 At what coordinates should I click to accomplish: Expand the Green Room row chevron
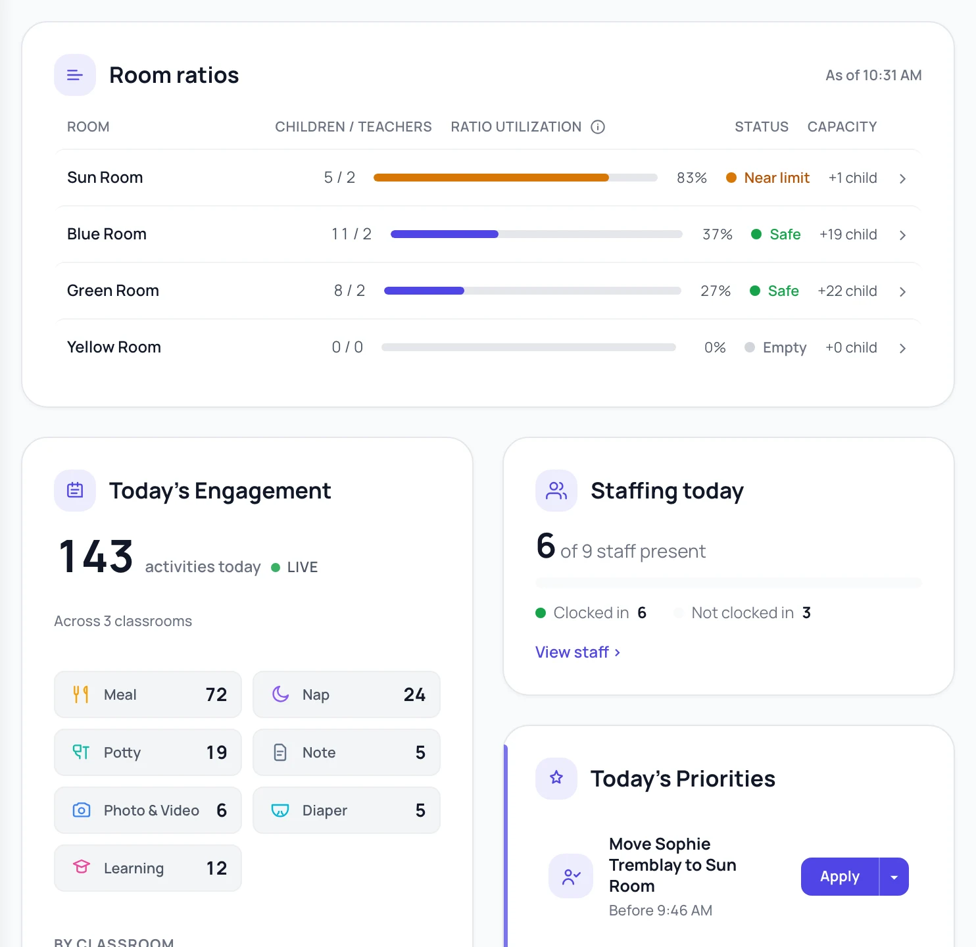coord(903,291)
